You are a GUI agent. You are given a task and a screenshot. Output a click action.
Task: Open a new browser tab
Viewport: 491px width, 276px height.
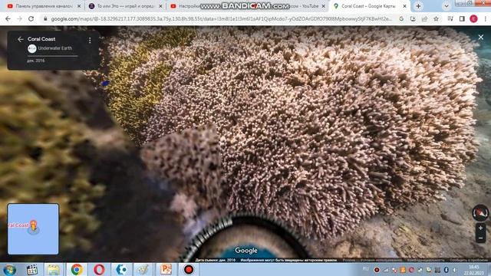coord(418,6)
